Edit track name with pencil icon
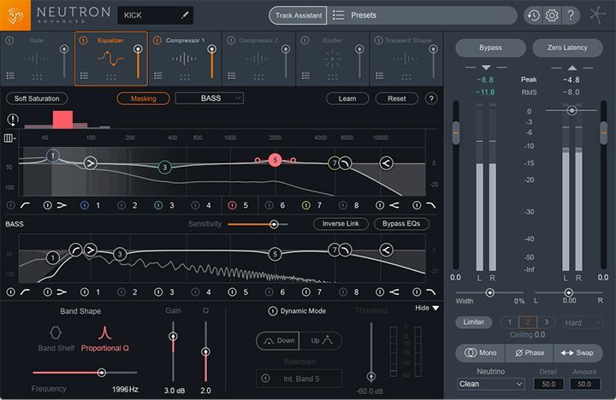The width and height of the screenshot is (616, 400). pyautogui.click(x=185, y=15)
